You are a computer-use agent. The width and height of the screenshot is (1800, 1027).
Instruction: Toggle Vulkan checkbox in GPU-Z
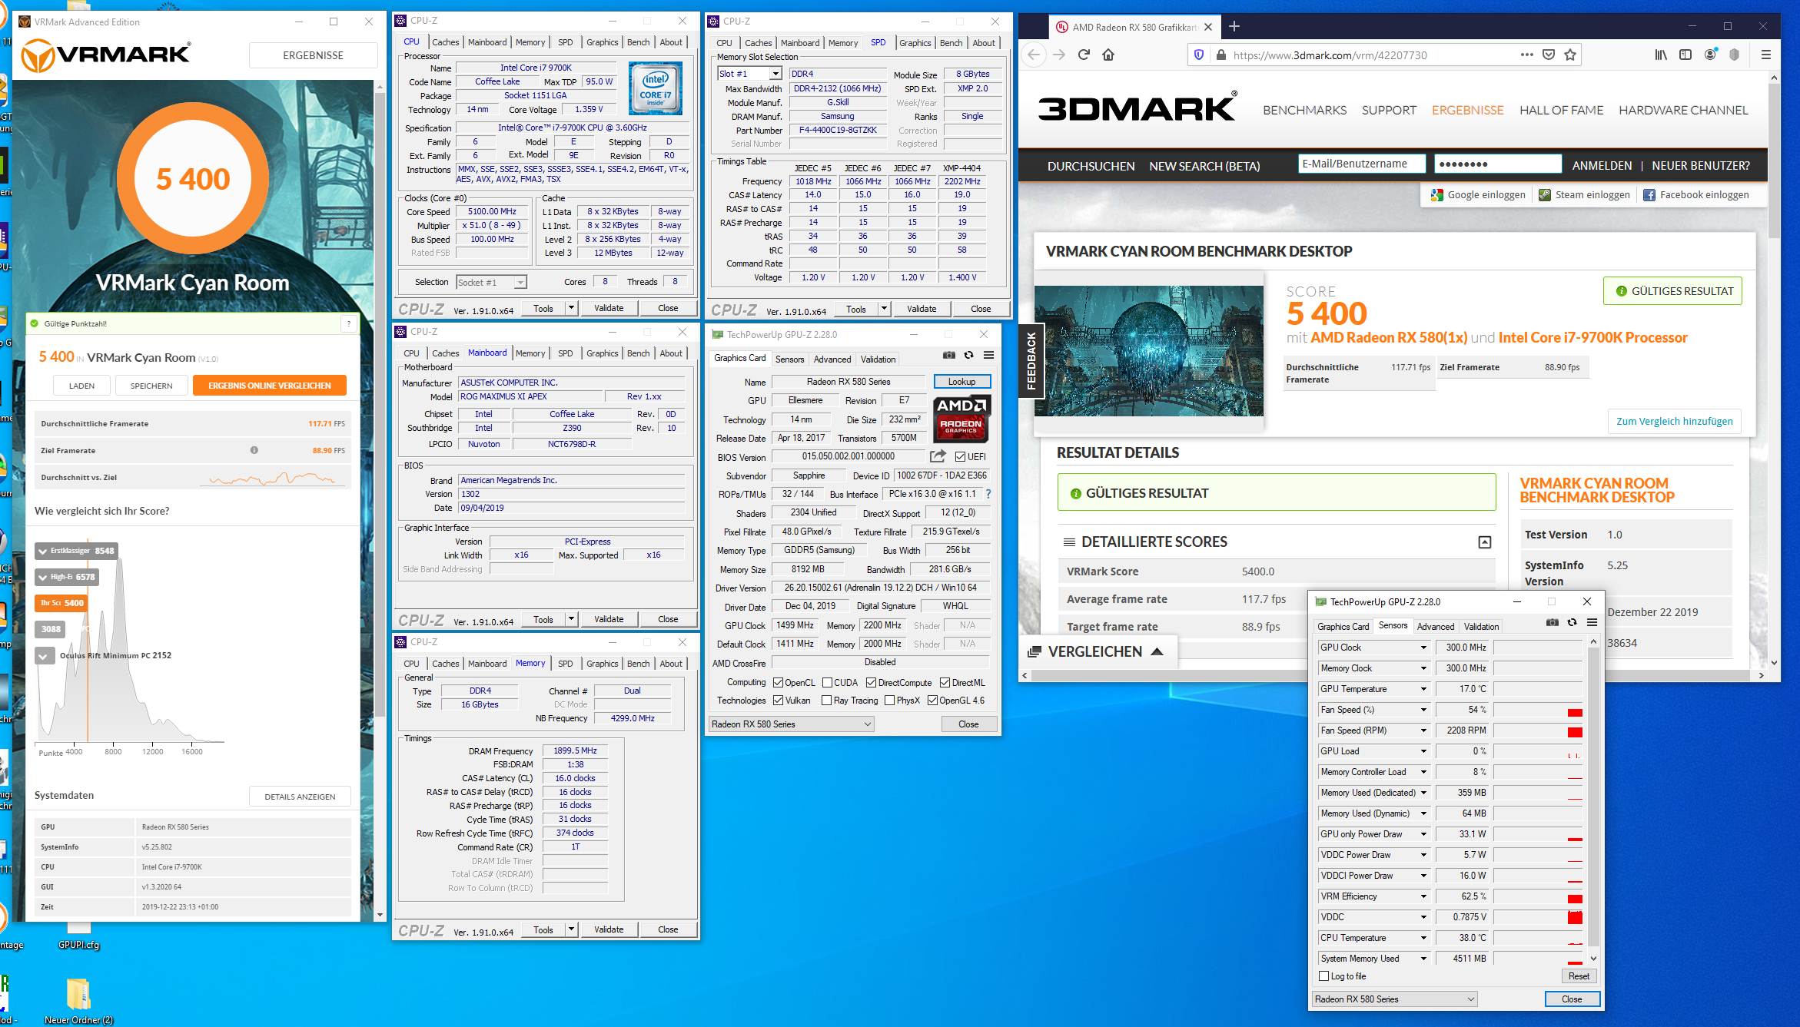point(779,700)
